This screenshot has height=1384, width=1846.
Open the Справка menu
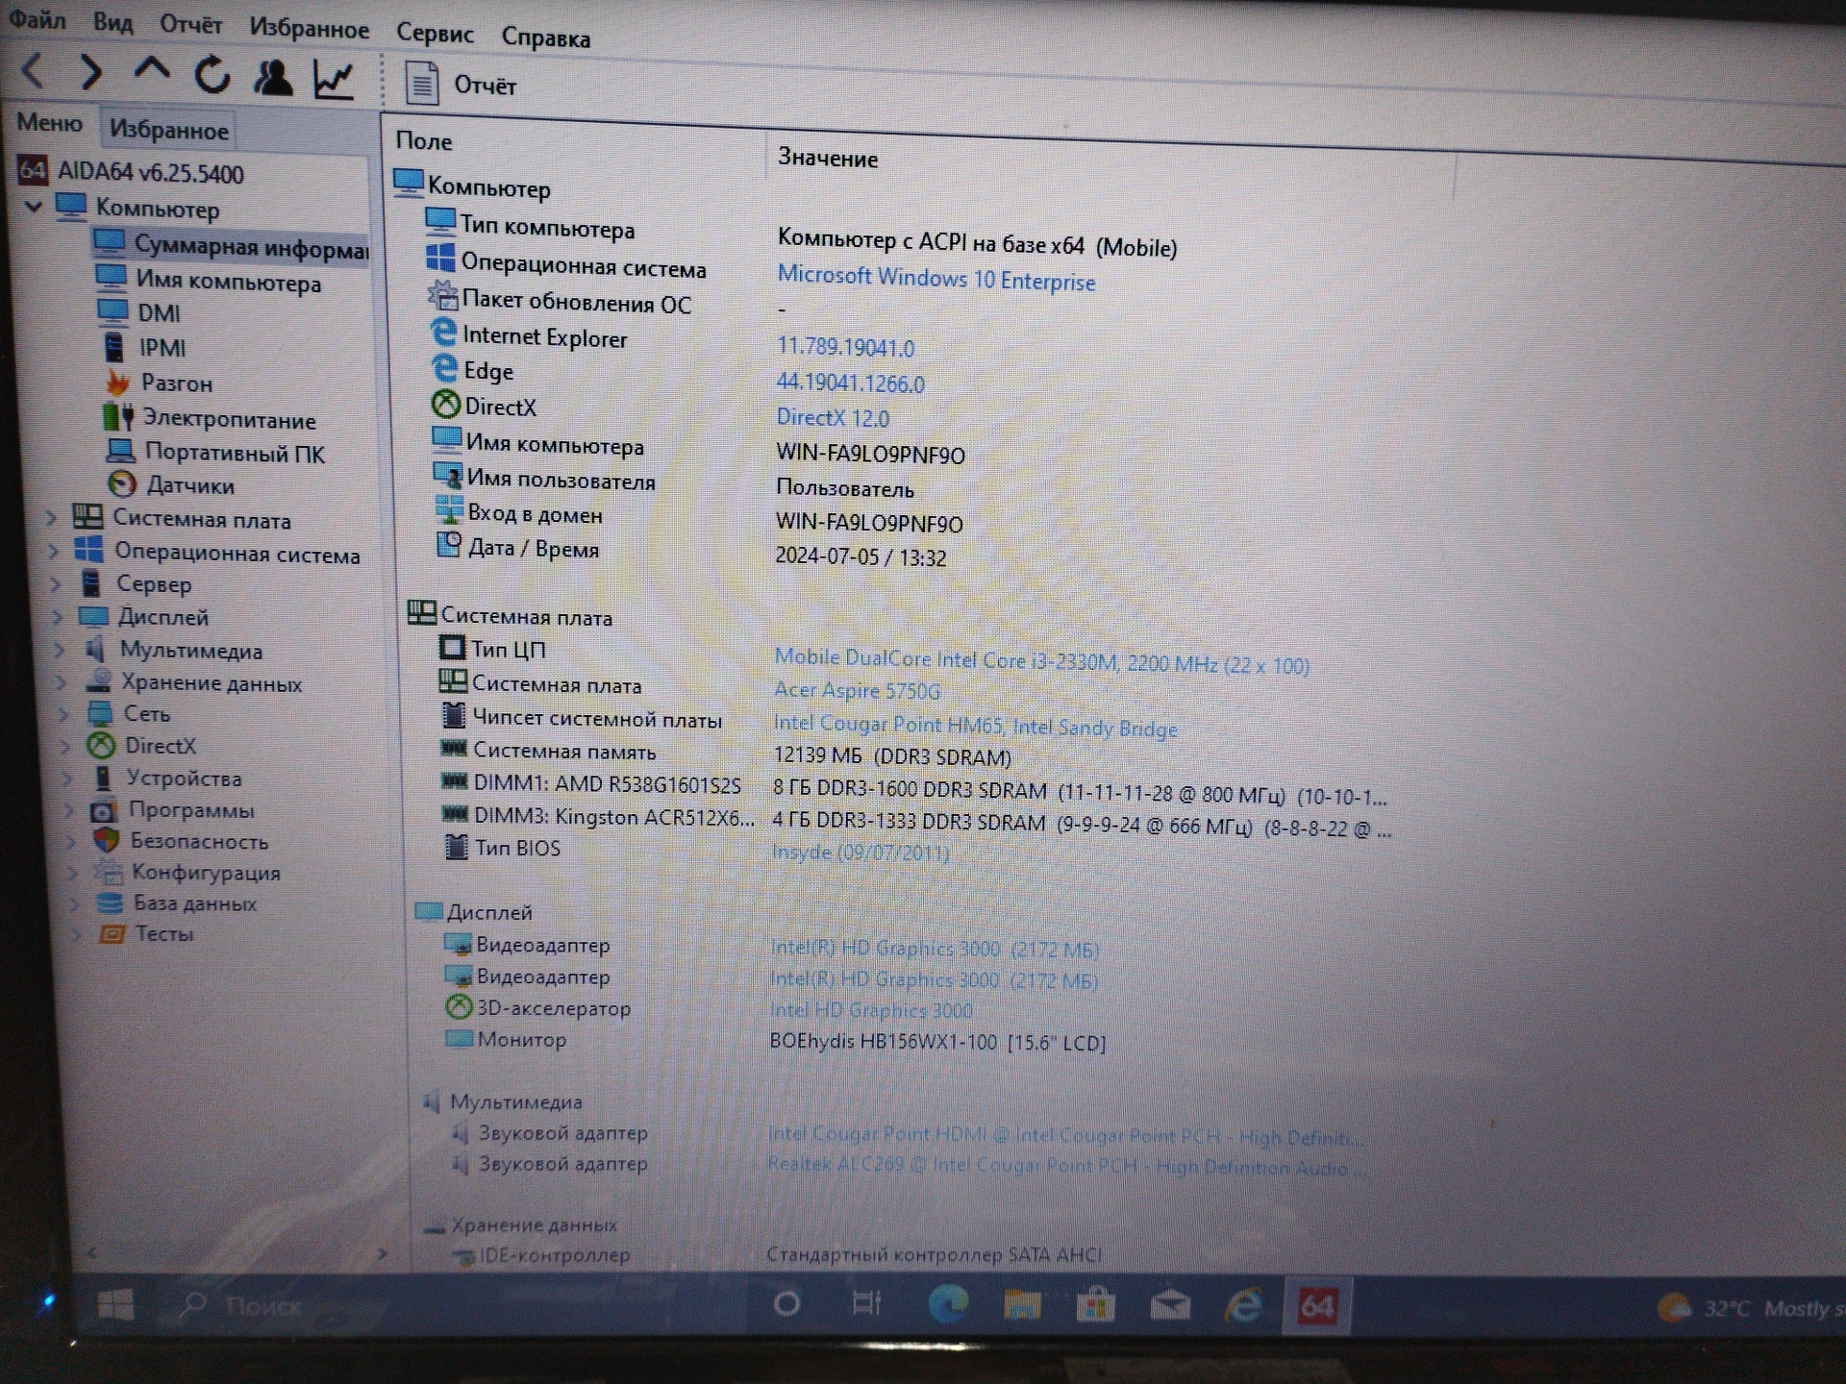pyautogui.click(x=546, y=37)
